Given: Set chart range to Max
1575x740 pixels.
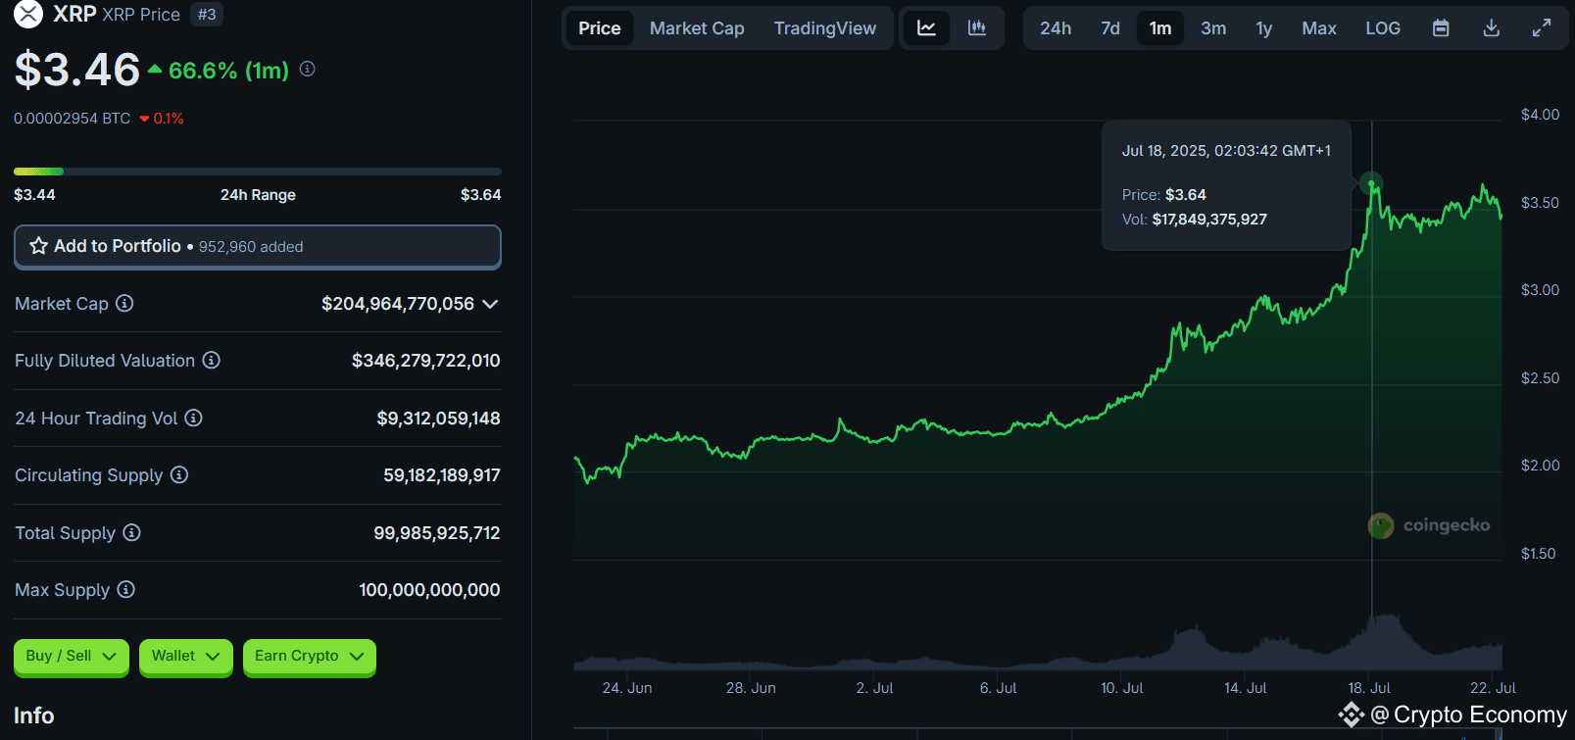Looking at the screenshot, I should tap(1319, 28).
